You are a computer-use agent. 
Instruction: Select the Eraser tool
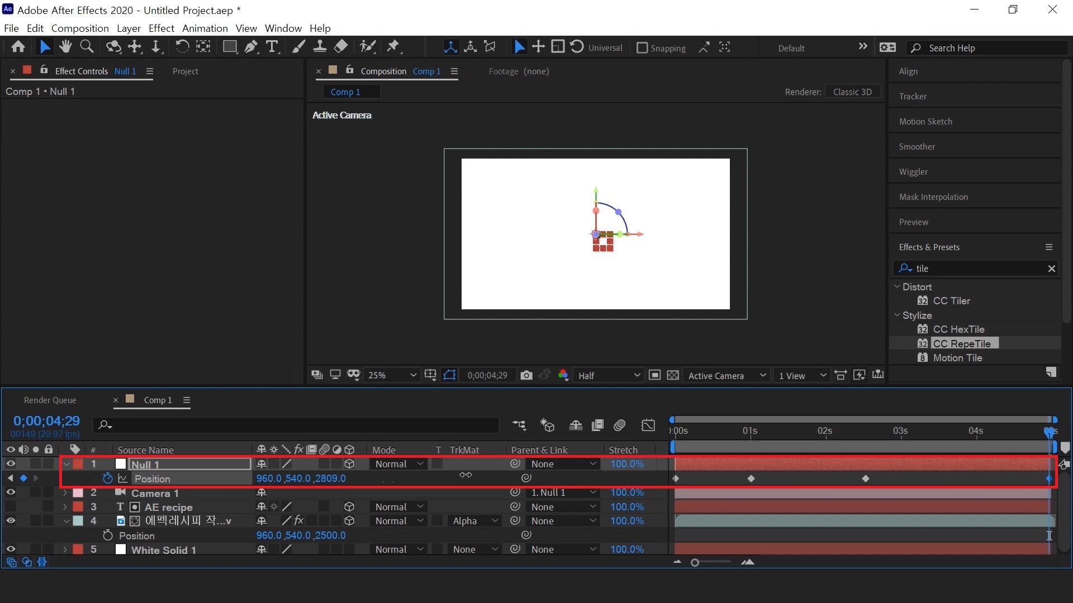pyautogui.click(x=341, y=47)
